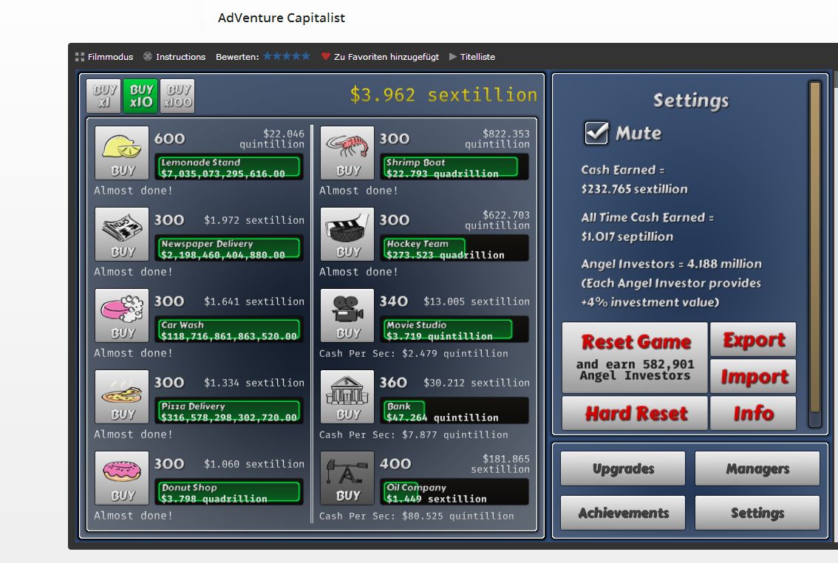The image size is (838, 563).
Task: Click the Pizza Delivery buy icon
Action: (122, 397)
